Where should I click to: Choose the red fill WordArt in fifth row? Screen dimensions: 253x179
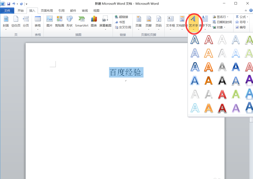click(x=222, y=94)
